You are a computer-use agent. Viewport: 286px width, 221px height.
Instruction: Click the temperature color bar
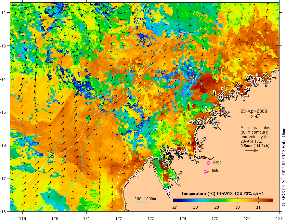(223, 201)
